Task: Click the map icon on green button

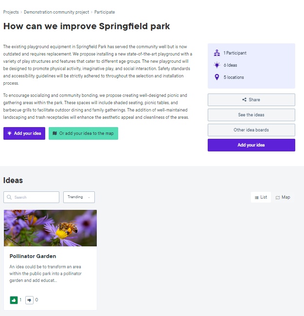Action: [x=55, y=133]
